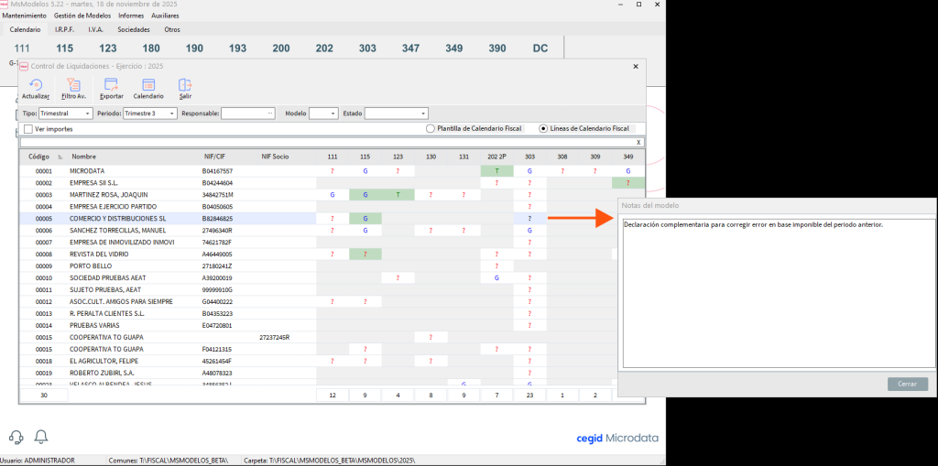The width and height of the screenshot is (938, 466).
Task: Select Líneas de Calendario Fiscal option
Action: pos(544,129)
